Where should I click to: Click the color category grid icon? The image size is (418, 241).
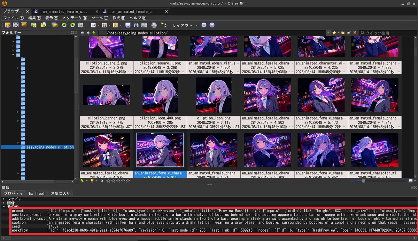(104, 25)
